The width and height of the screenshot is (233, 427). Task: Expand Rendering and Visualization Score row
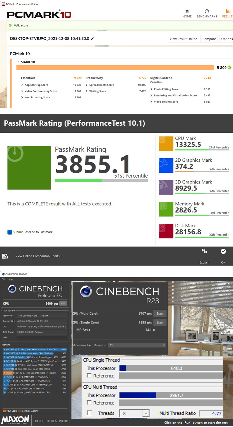(151, 95)
